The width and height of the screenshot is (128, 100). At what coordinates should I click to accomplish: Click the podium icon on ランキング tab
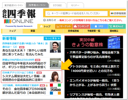(x=75, y=26)
